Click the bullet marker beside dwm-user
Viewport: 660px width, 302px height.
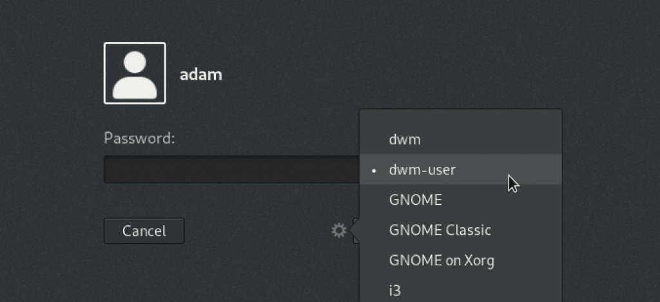coord(374,171)
